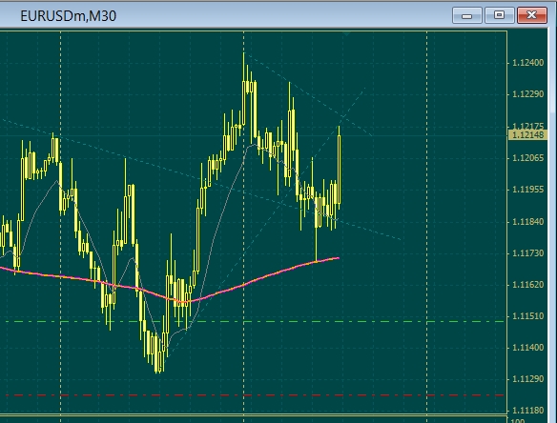This screenshot has height=423, width=557.
Task: Select the highlighted 1.12148 current price label
Action: coord(527,135)
